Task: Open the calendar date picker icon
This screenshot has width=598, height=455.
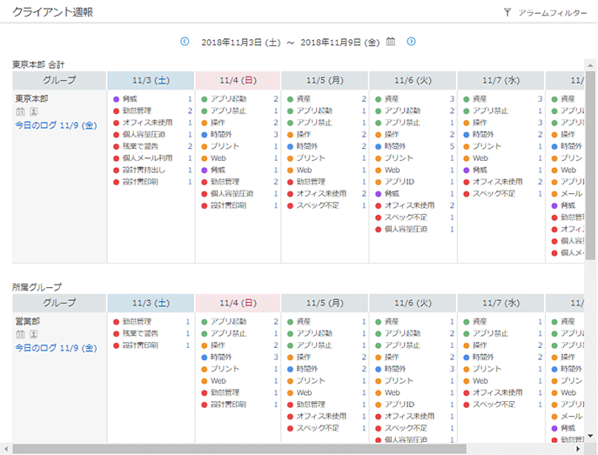Action: pyautogui.click(x=391, y=41)
